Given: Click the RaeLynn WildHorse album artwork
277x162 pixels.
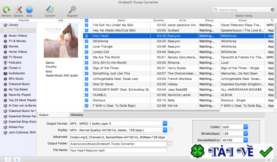Looking at the screenshot, I should click(61, 40).
